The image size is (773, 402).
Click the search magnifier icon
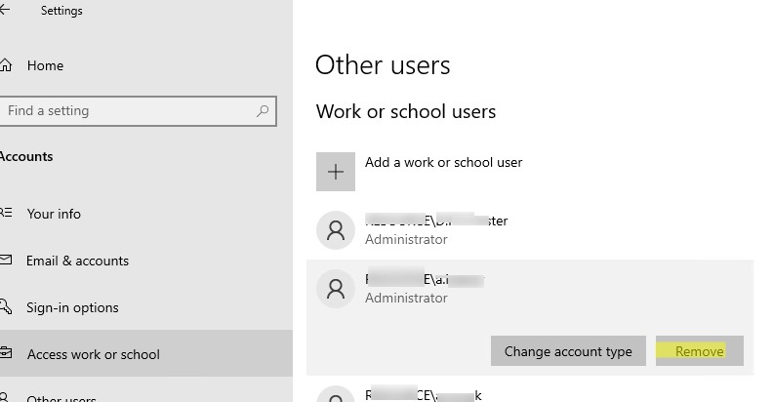coord(263,111)
